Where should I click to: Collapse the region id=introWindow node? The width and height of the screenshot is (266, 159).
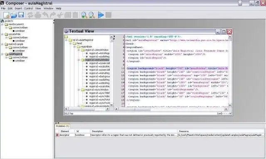pos(79,50)
